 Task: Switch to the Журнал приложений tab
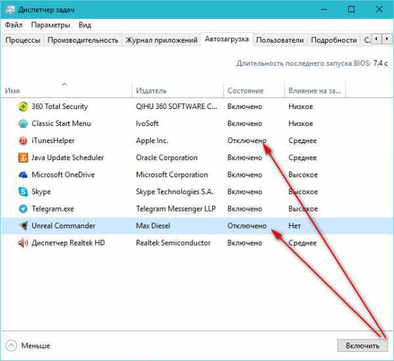pos(162,40)
